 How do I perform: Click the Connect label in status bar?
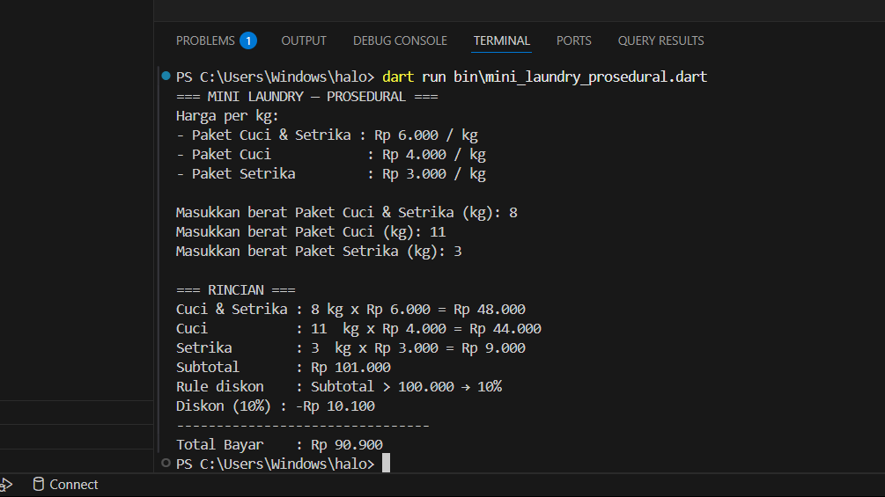74,485
